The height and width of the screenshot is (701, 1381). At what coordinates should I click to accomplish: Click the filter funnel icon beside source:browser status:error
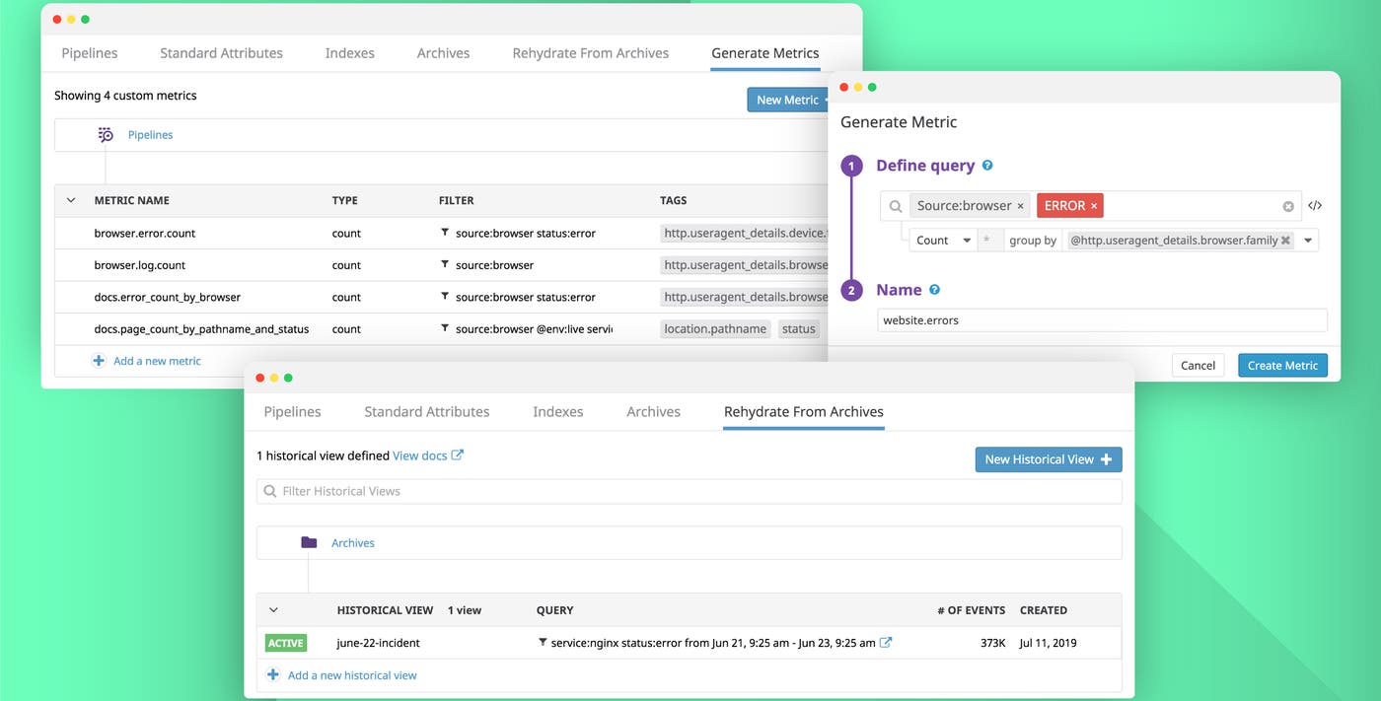click(446, 233)
